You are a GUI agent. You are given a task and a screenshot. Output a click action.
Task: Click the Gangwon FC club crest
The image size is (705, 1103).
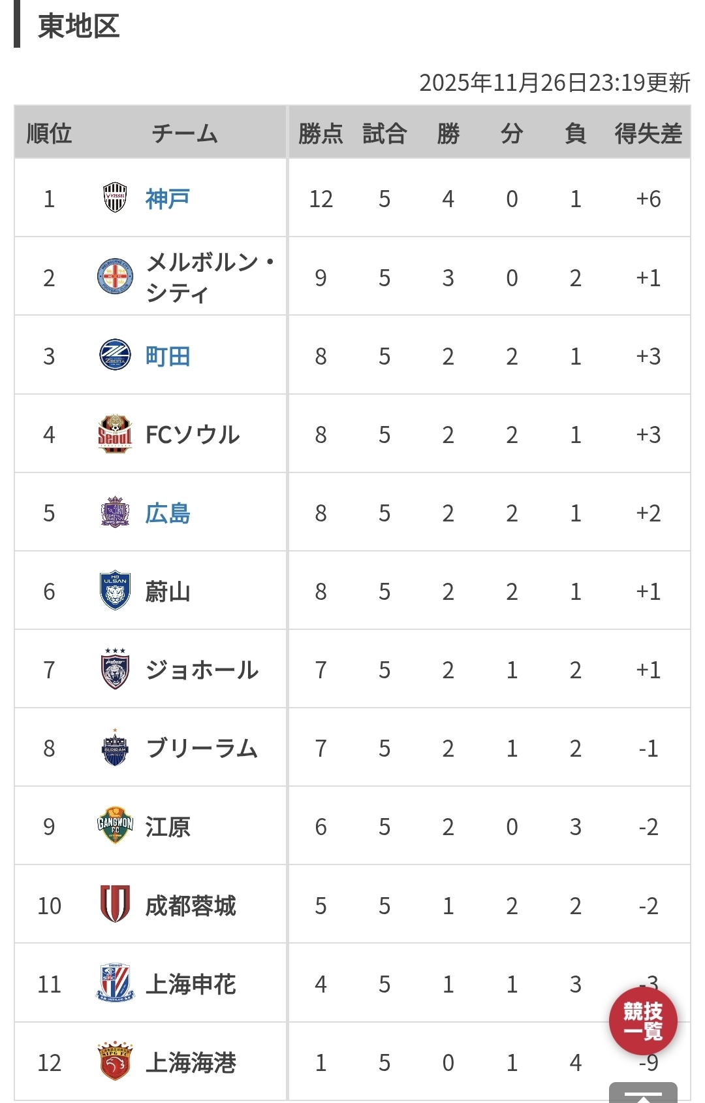pos(115,826)
